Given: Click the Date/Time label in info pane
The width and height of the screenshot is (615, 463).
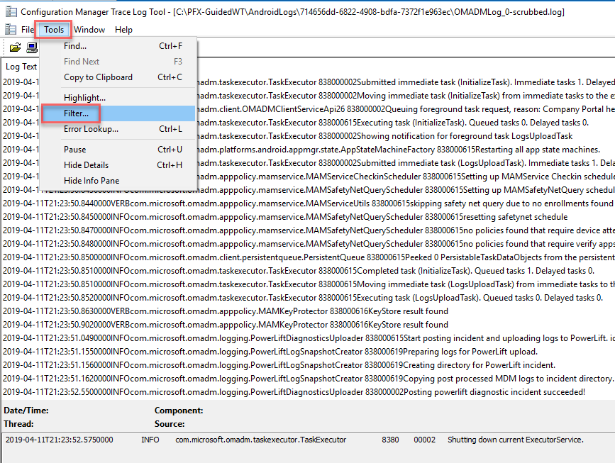Looking at the screenshot, I should (26, 411).
